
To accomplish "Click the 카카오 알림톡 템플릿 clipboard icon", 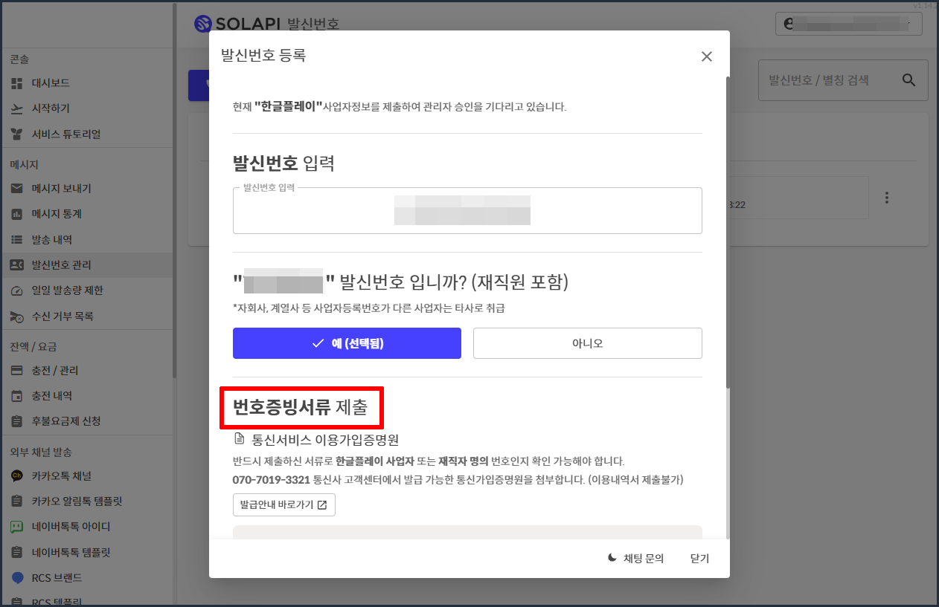I will click(17, 501).
